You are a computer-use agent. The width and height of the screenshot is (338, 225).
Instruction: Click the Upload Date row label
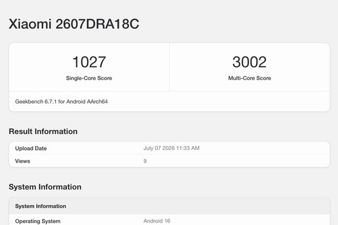(31, 148)
